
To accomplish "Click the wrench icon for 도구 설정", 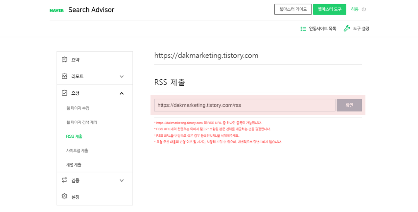I will pos(347,29).
